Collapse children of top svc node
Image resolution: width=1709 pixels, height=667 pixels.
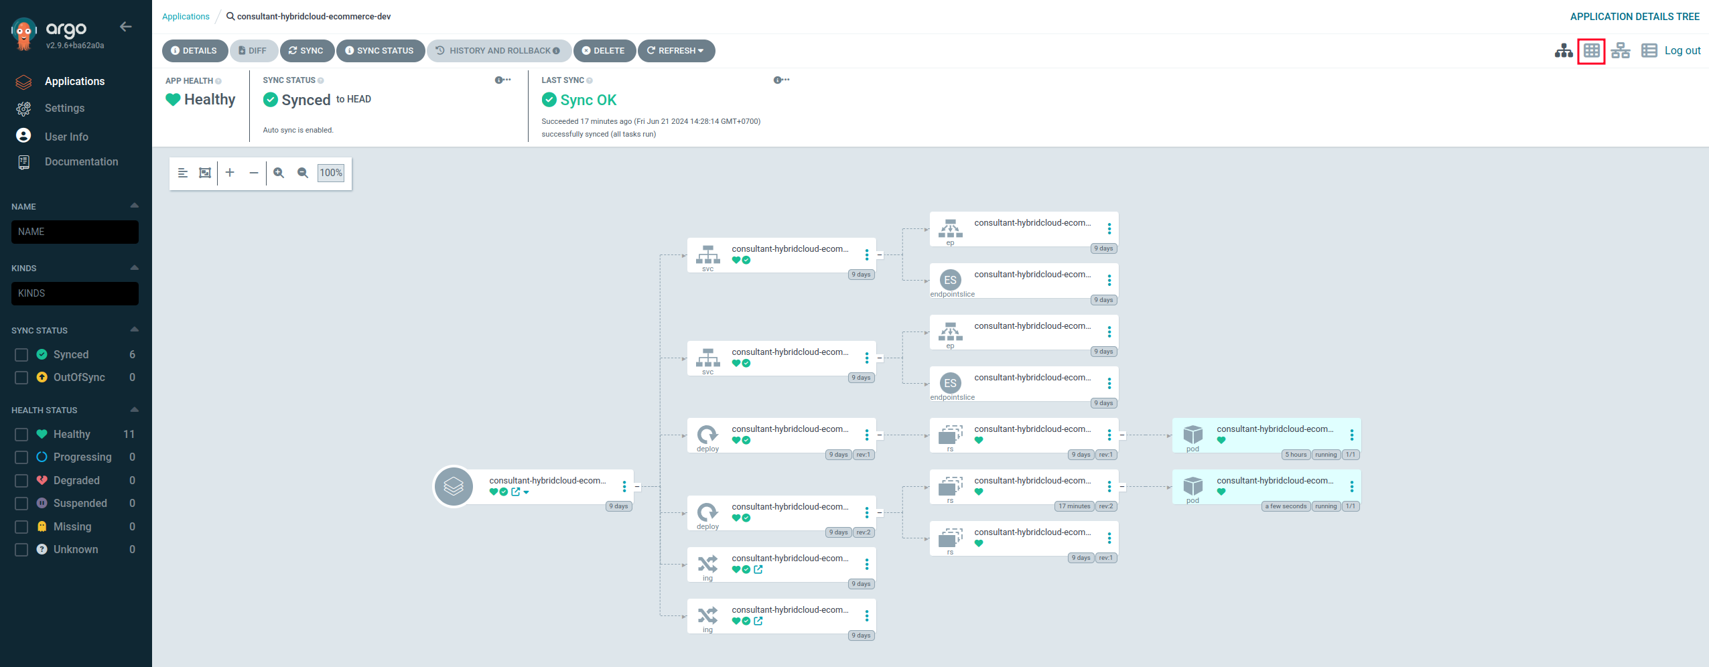880,255
